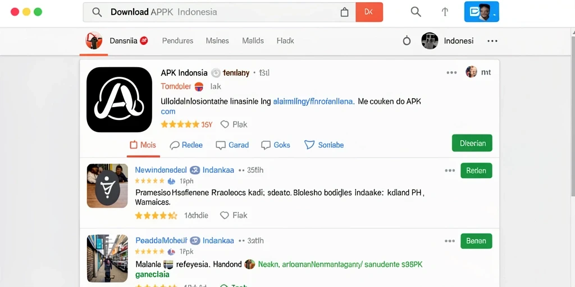
Task: Click the five-star rating of APK Indonsia
Action: click(180, 124)
